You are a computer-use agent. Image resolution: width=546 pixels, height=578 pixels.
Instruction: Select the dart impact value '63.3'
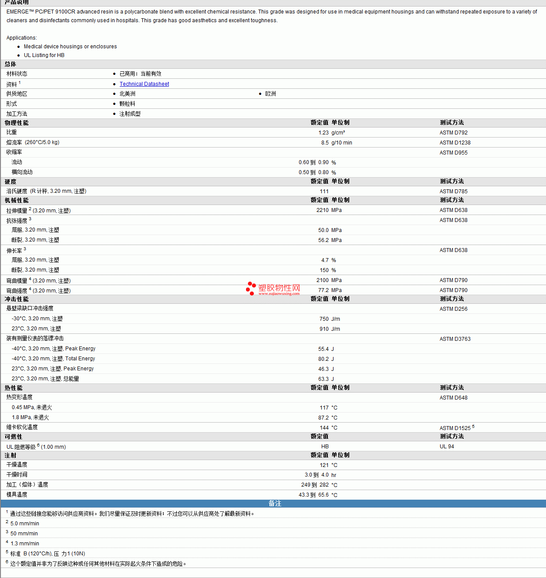click(324, 379)
